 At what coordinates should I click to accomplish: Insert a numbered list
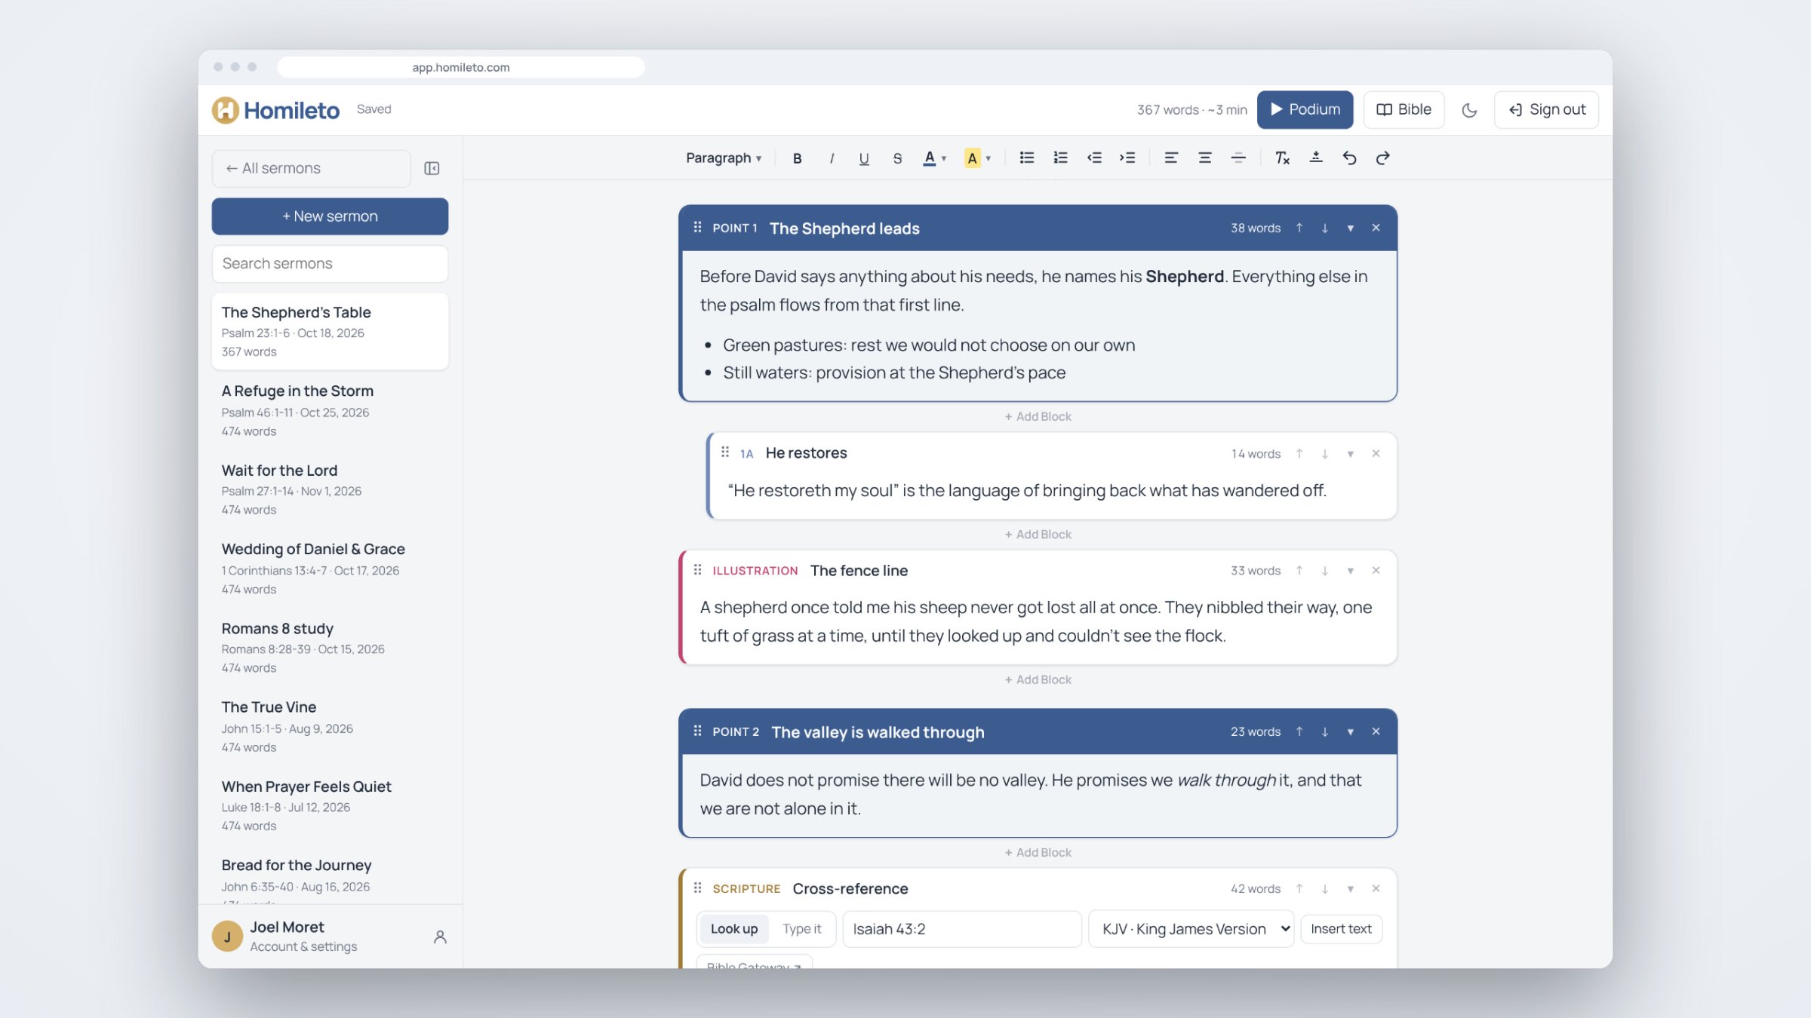click(x=1060, y=158)
